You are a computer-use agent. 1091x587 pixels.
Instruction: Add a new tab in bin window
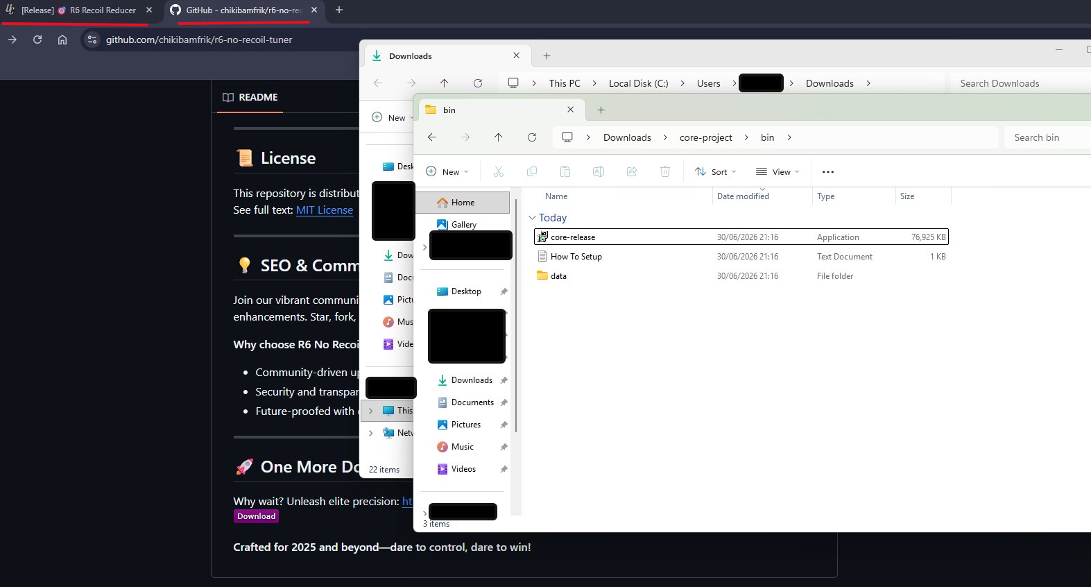click(x=601, y=110)
